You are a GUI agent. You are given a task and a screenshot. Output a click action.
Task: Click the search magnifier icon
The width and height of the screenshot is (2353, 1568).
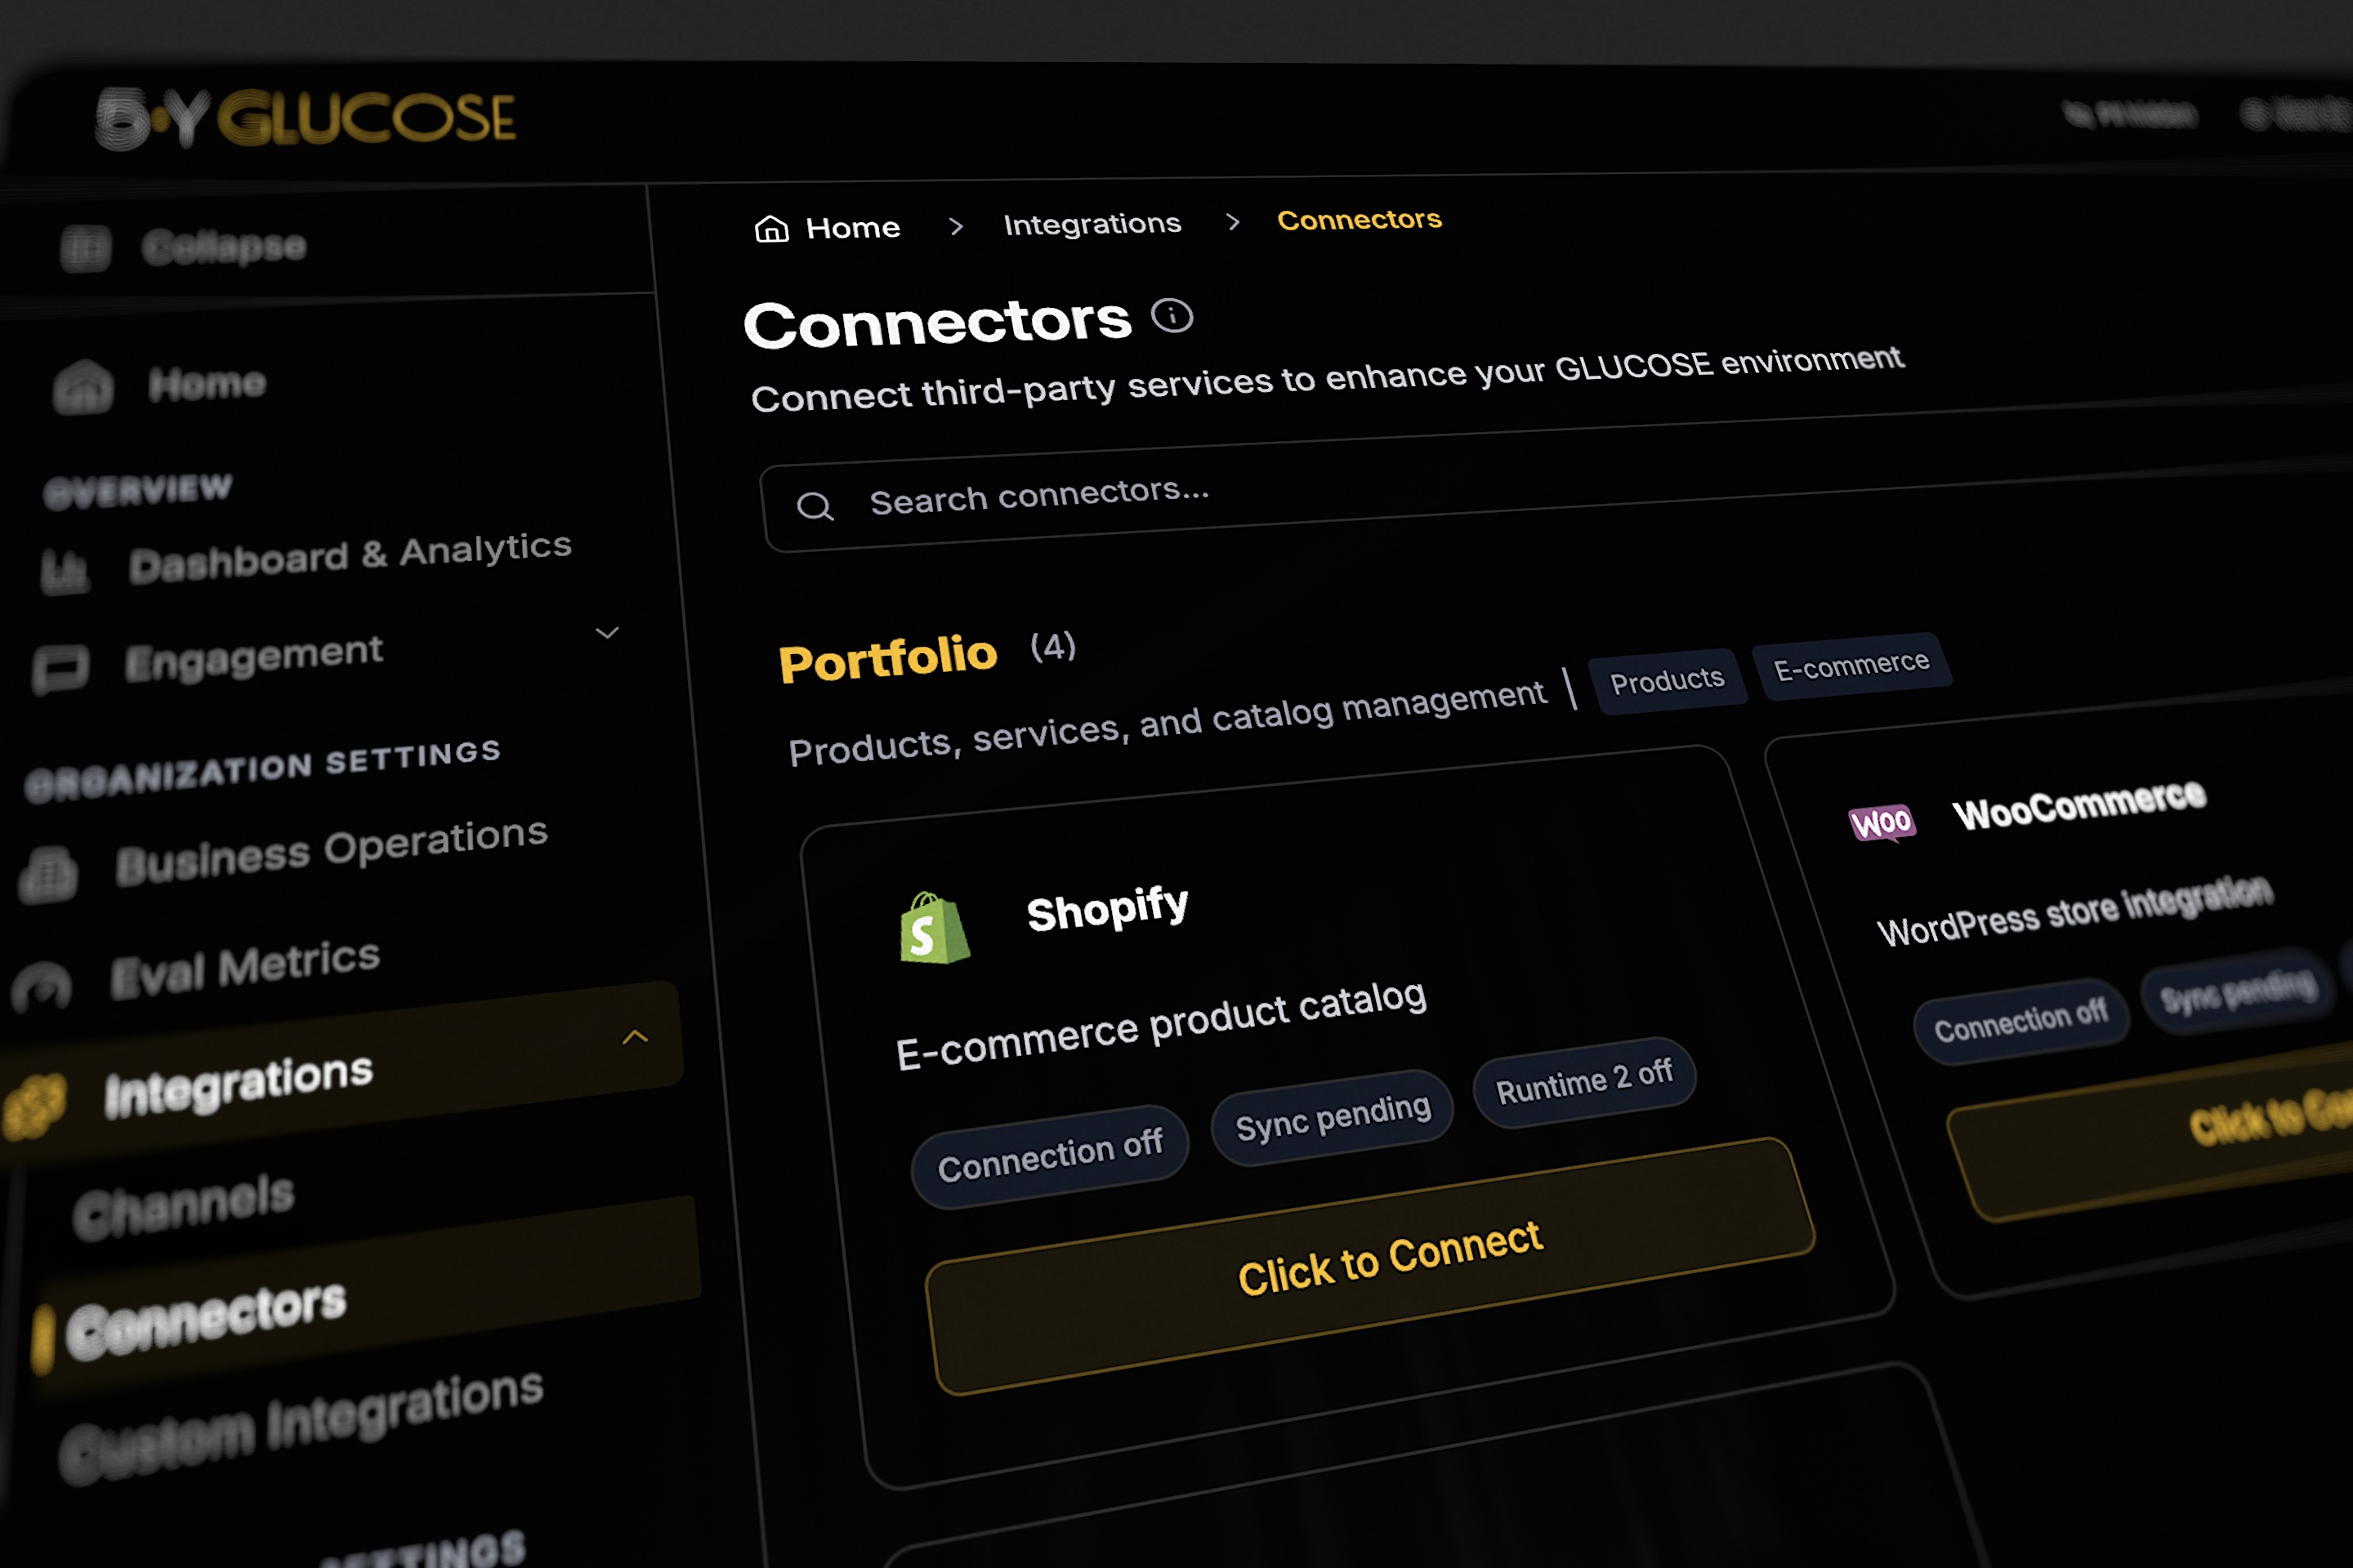(815, 507)
